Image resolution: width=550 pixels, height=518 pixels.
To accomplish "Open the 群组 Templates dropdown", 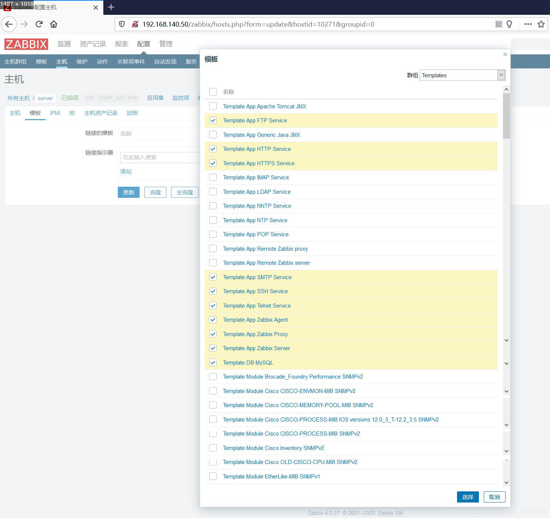I will pos(462,75).
